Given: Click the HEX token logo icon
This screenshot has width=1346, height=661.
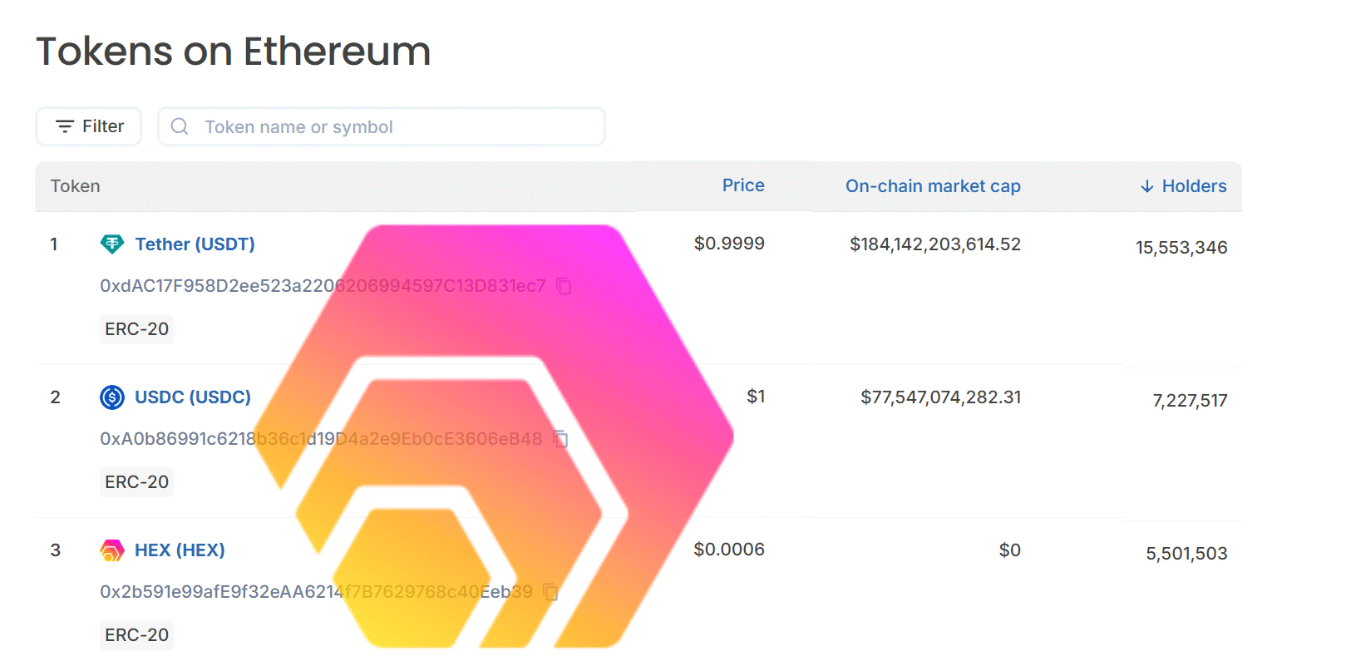Looking at the screenshot, I should pyautogui.click(x=112, y=550).
